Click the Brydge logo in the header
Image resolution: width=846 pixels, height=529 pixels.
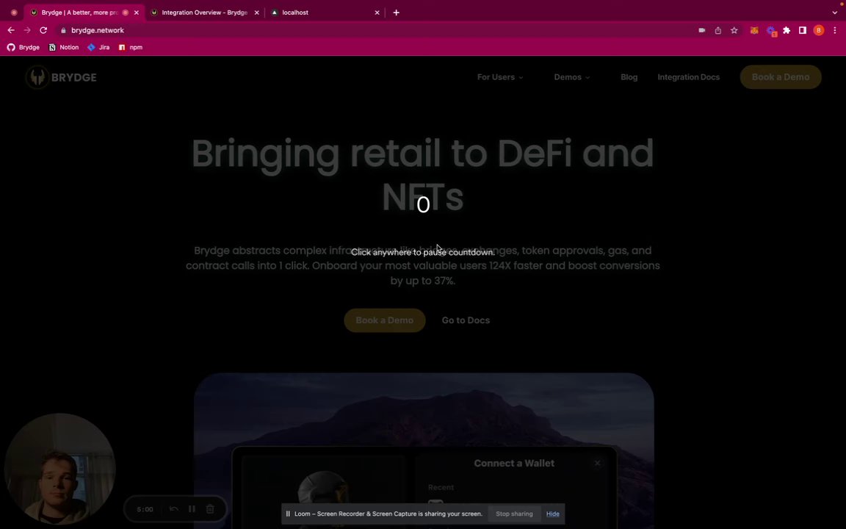[61, 77]
